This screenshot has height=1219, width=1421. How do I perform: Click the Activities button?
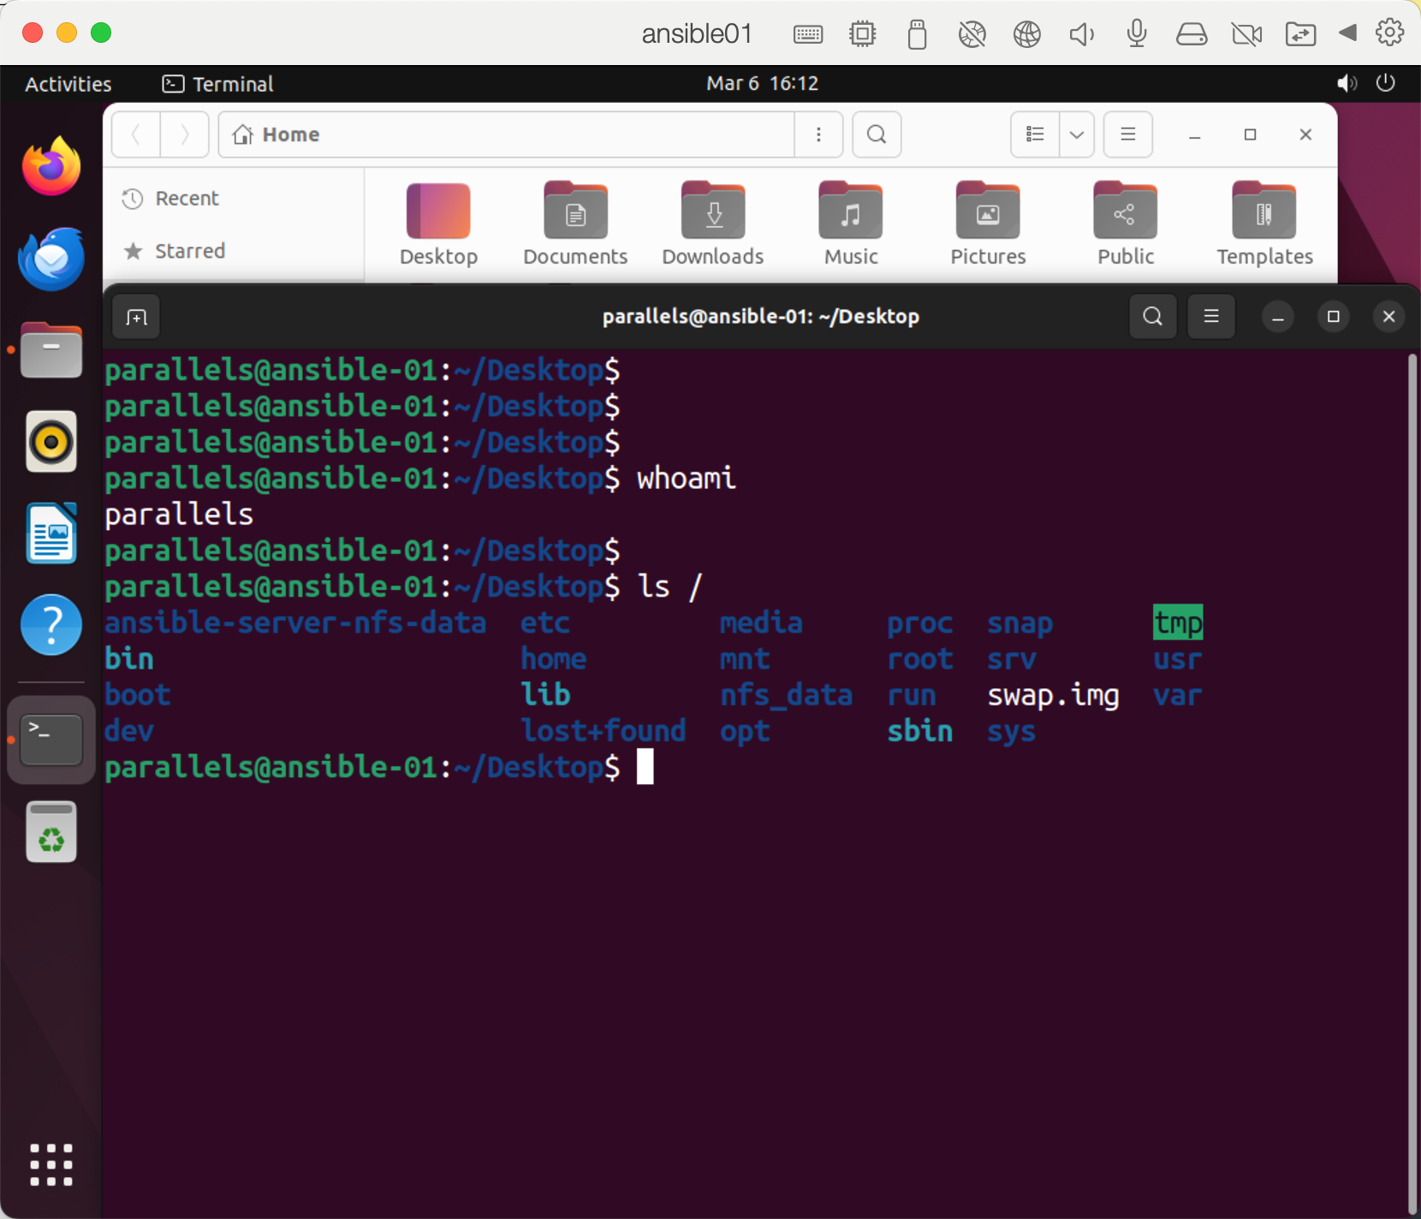[68, 84]
